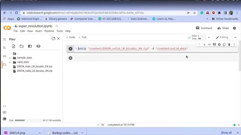Open the Help menu
This screenshot has width=241, height=135.
tap(68, 31)
